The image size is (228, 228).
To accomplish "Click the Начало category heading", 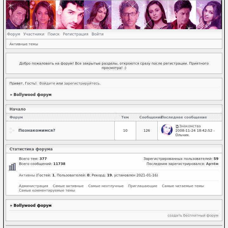I will point(18,109).
